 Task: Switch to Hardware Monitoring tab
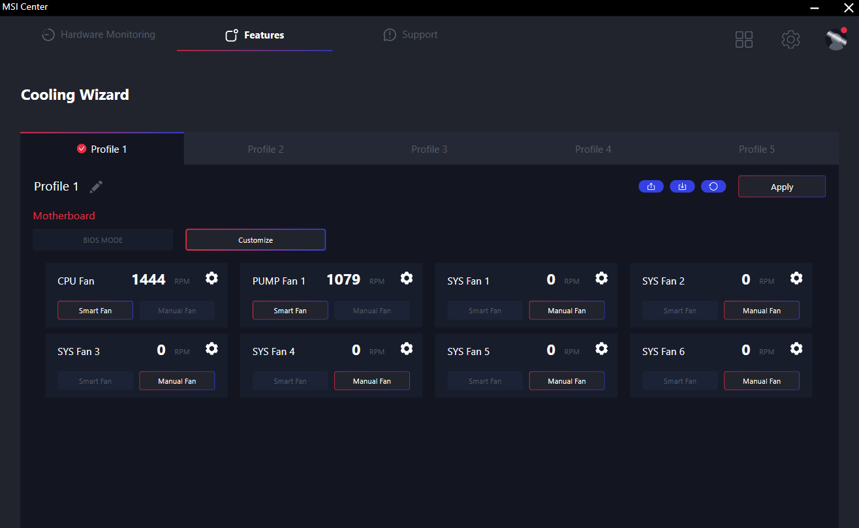[99, 35]
